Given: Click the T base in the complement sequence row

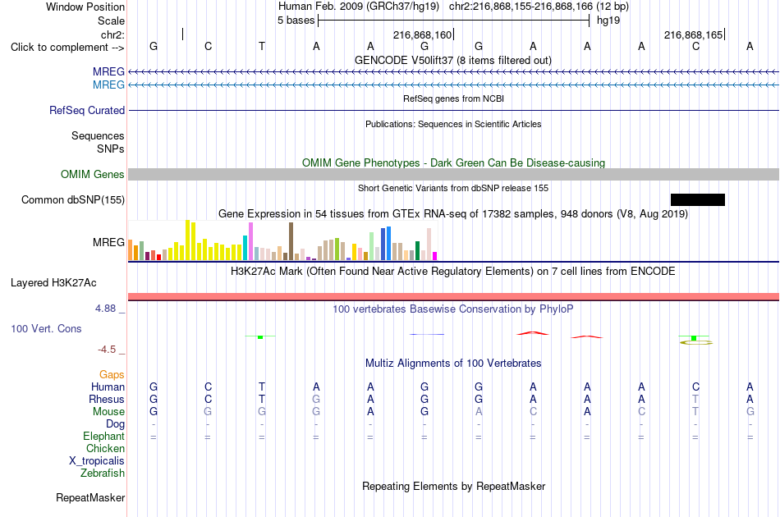Looking at the screenshot, I should [262, 47].
